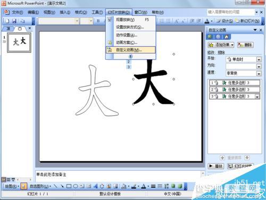
Task: Open the 编辑(E) menu
Action: 33,12
